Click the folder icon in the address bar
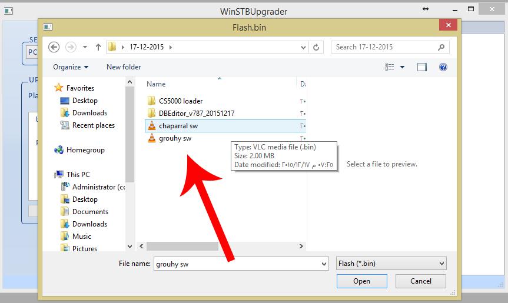Viewport: 508px width, 303px height. pyautogui.click(x=112, y=47)
